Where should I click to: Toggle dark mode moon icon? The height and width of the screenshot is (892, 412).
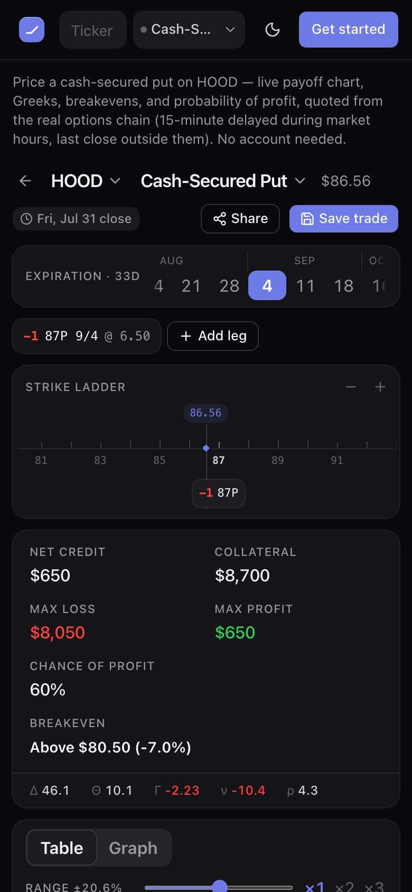(x=273, y=30)
